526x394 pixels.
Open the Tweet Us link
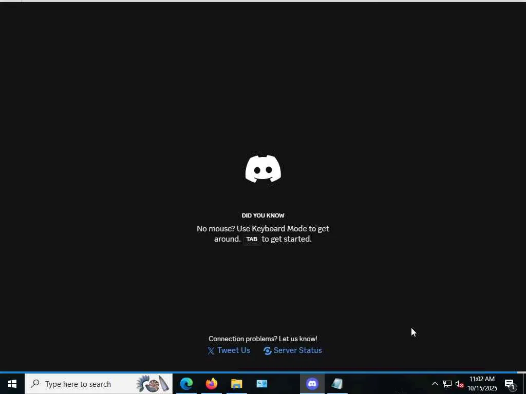click(234, 350)
